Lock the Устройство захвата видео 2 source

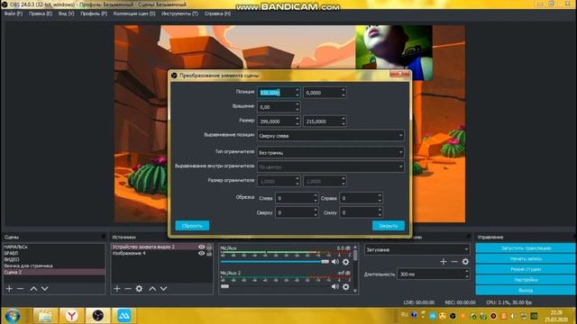coord(209,247)
